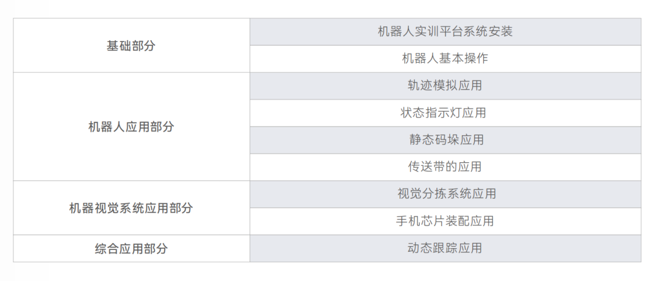
Task: Click the 轨迹模拟应用 cell
Action: coord(445,86)
